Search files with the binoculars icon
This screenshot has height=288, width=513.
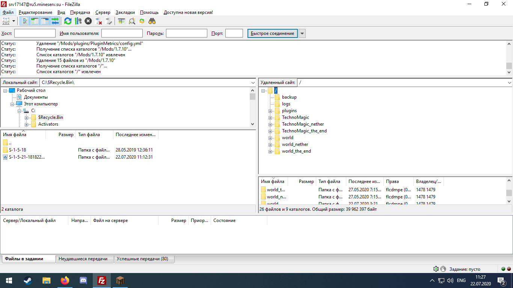coord(152,21)
